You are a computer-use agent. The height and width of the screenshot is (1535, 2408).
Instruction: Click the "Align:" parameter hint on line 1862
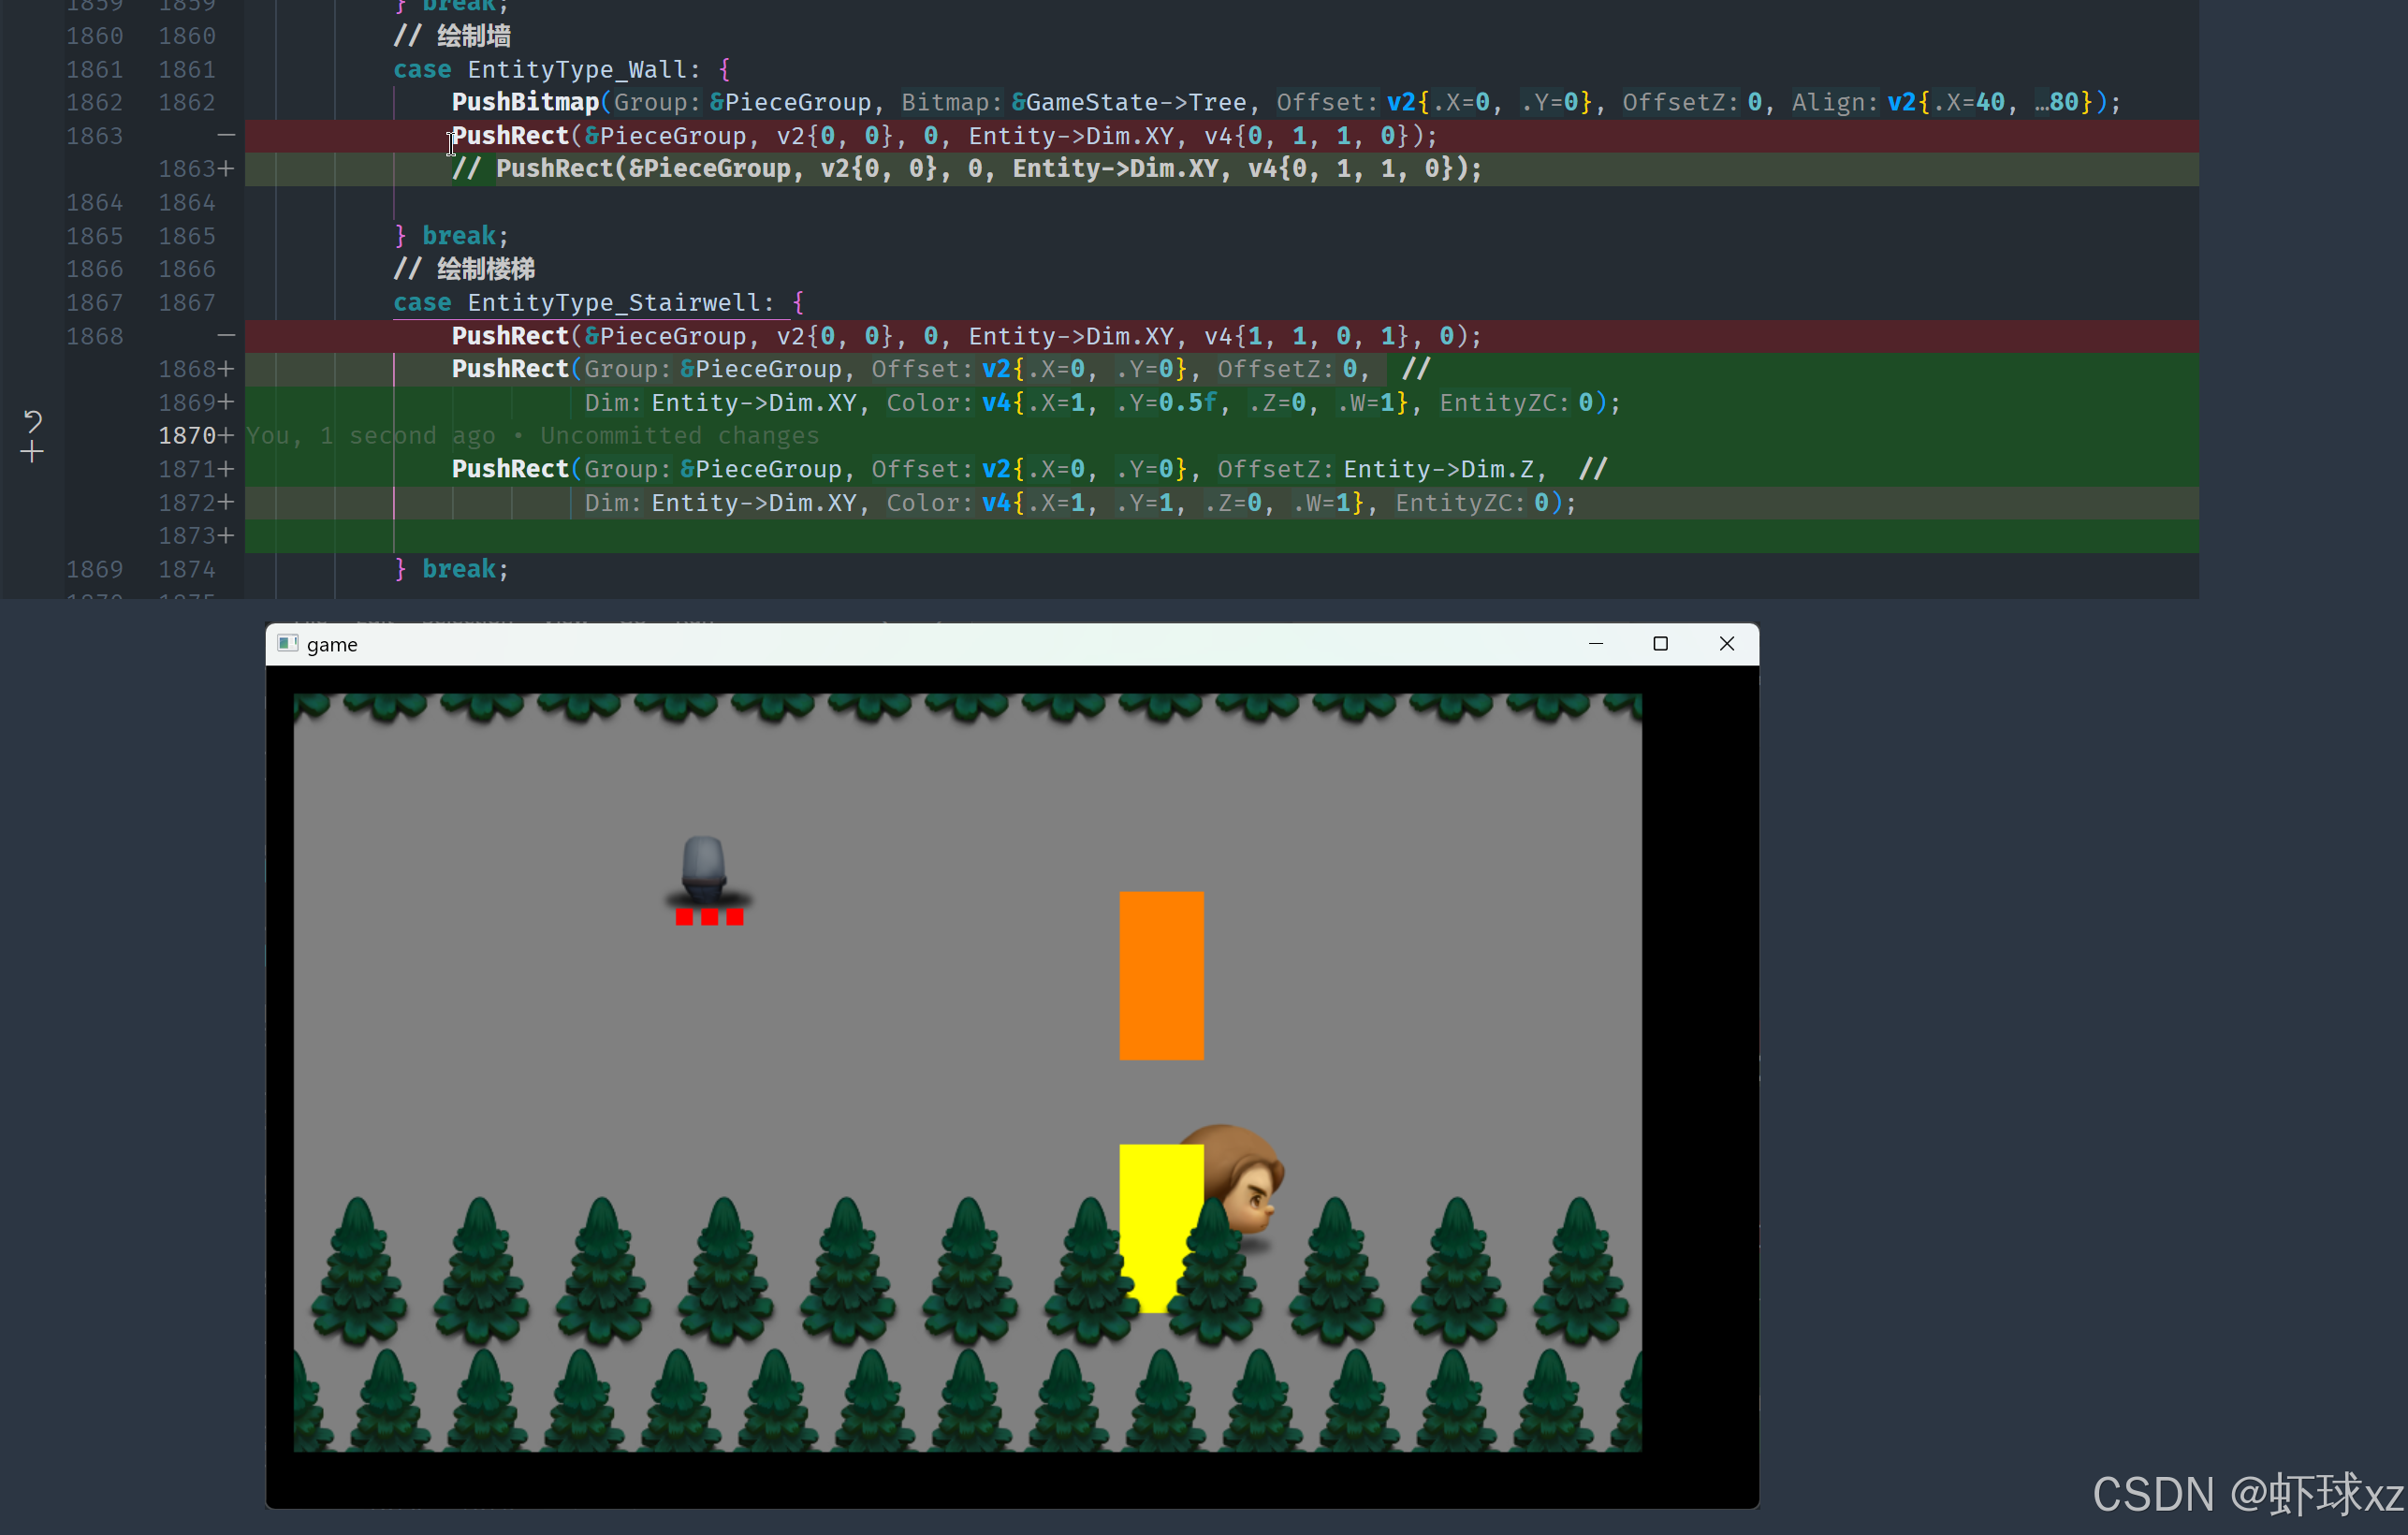[1834, 102]
